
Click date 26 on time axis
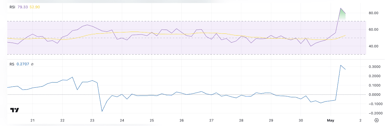coord(181,120)
